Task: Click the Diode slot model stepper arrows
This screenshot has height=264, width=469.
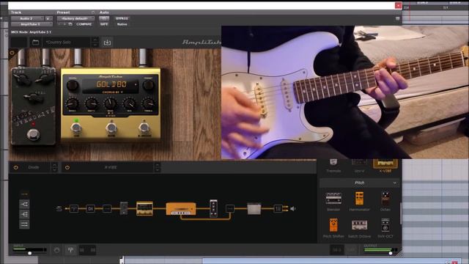Action: 54,167
